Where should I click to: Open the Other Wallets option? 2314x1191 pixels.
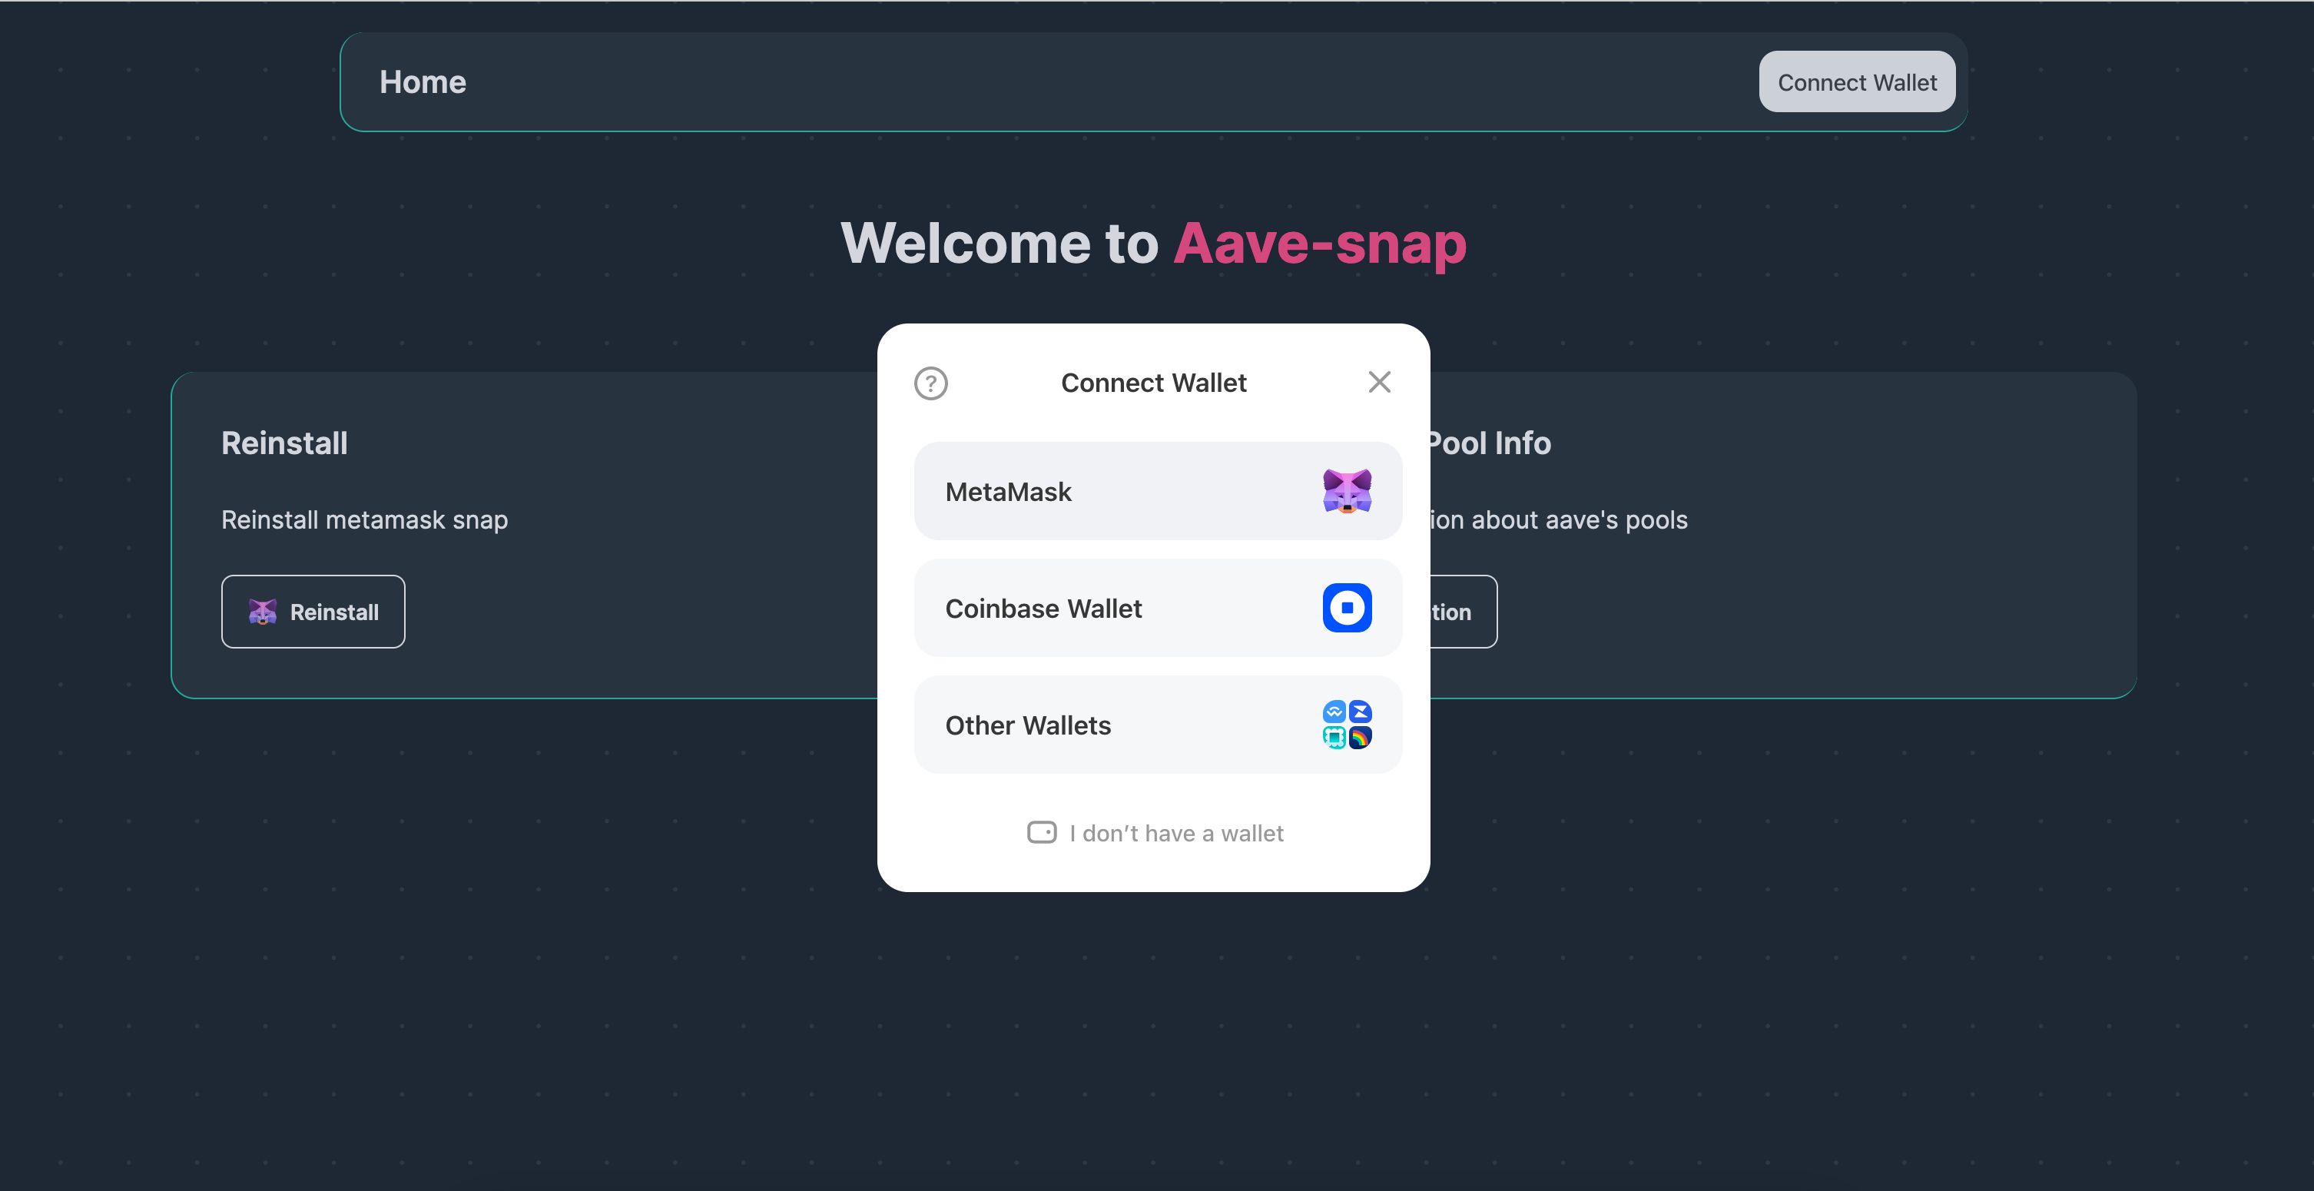click(x=1158, y=725)
